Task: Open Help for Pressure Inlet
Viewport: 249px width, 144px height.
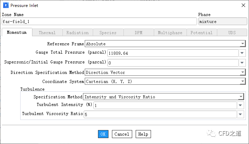Action: coord(143,134)
